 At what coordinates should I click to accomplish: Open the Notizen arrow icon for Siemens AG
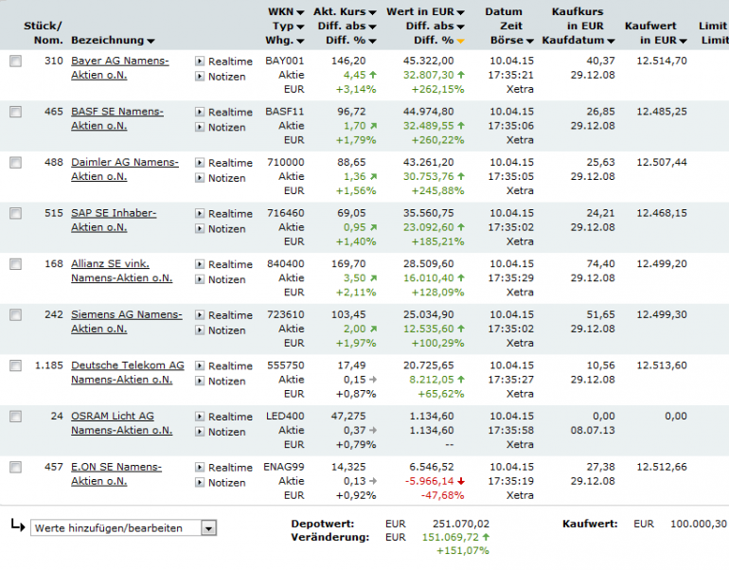click(200, 330)
